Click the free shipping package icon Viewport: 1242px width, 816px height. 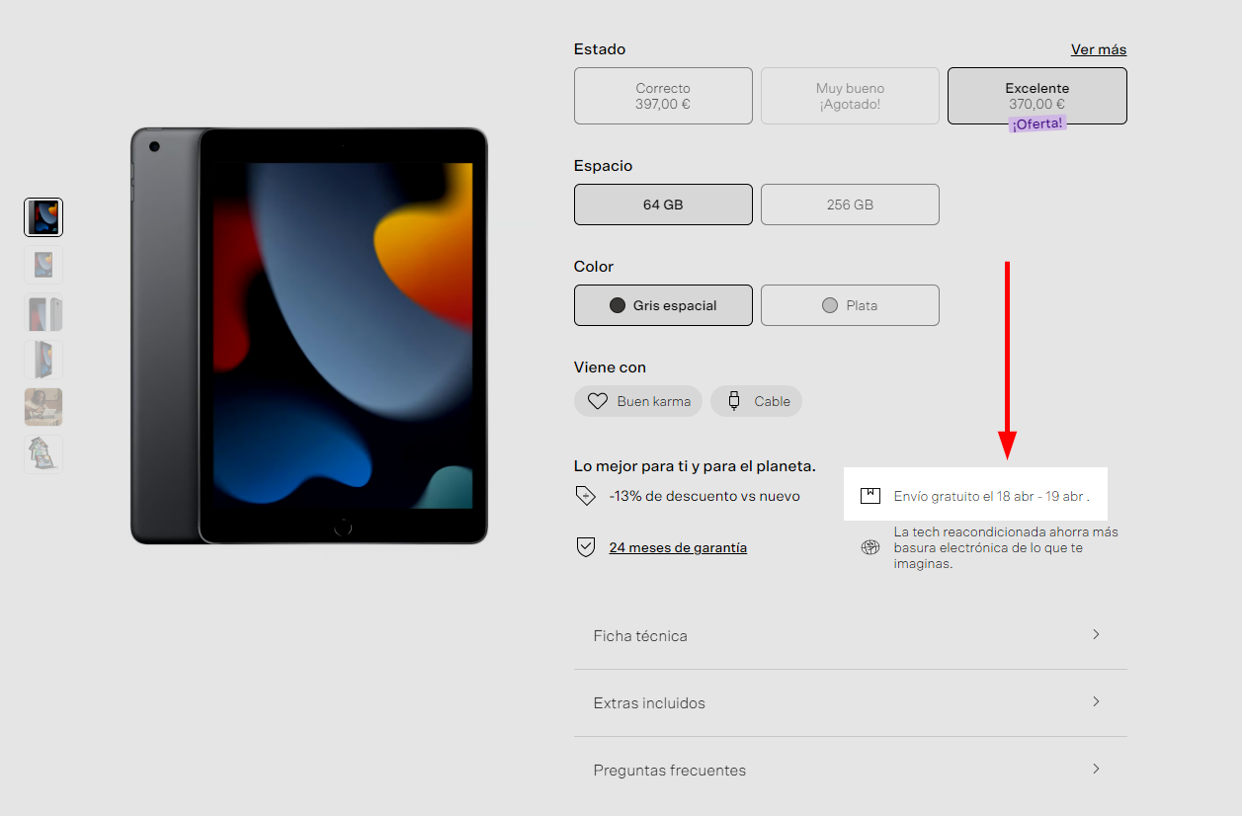(x=869, y=496)
